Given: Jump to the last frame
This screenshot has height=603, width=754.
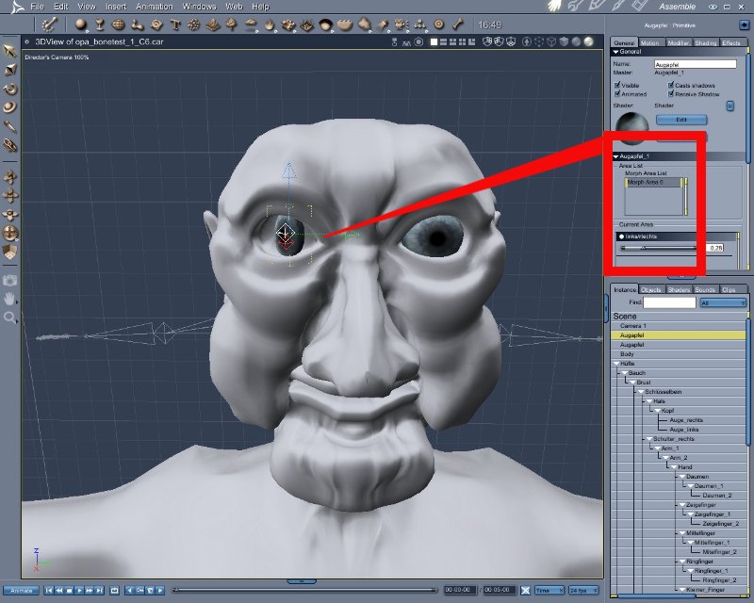Looking at the screenshot, I should coord(100,590).
